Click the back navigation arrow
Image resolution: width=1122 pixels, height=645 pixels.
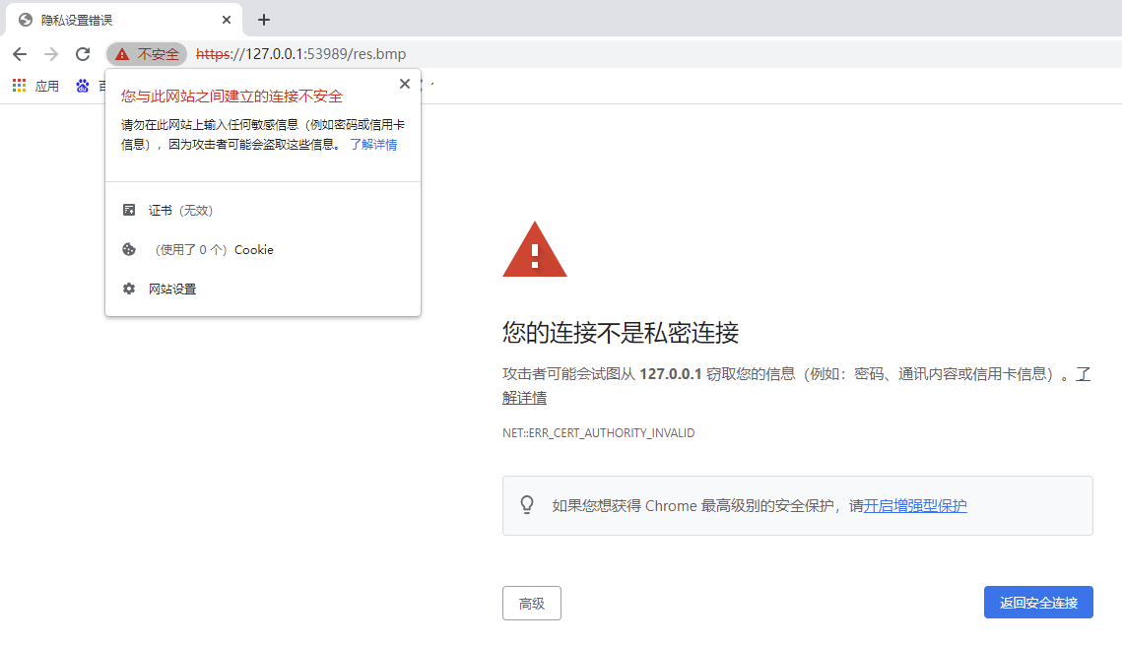(20, 54)
